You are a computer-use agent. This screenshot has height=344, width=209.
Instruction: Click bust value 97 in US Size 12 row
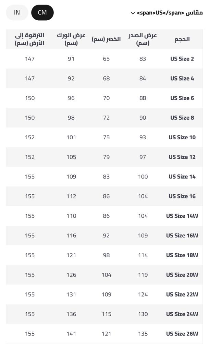pyautogui.click(x=143, y=157)
